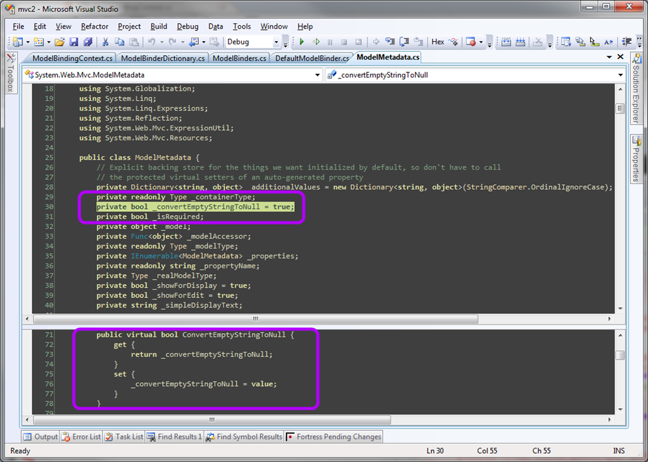Open the DefaultModelBinder.cs tab

tap(311, 58)
